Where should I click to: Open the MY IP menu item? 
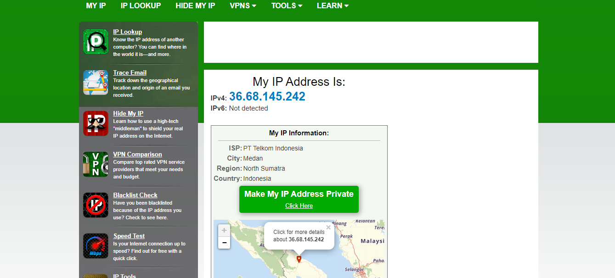96,6
